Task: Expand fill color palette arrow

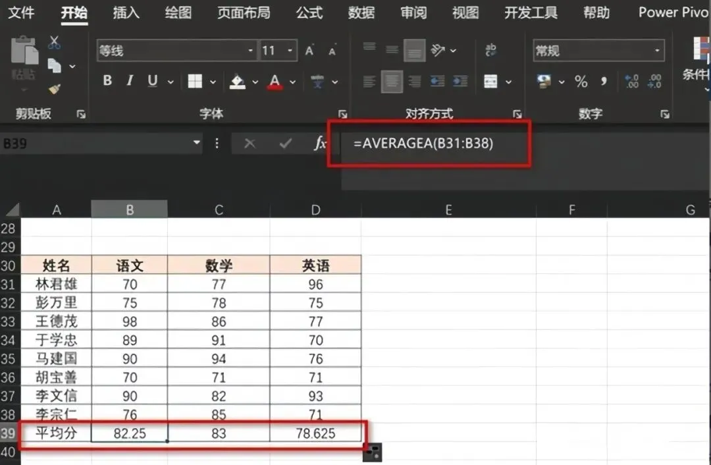Action: pos(255,82)
